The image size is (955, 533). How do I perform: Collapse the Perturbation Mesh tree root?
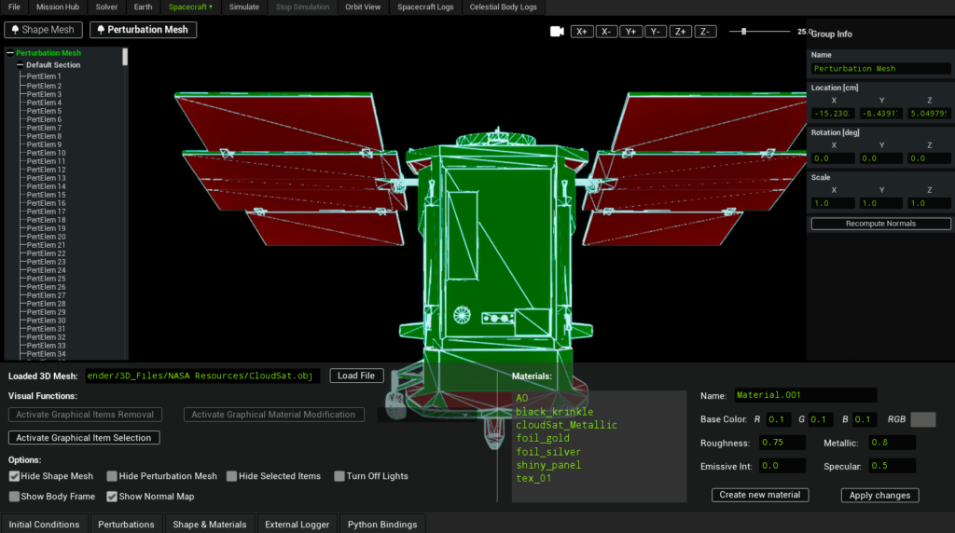10,54
